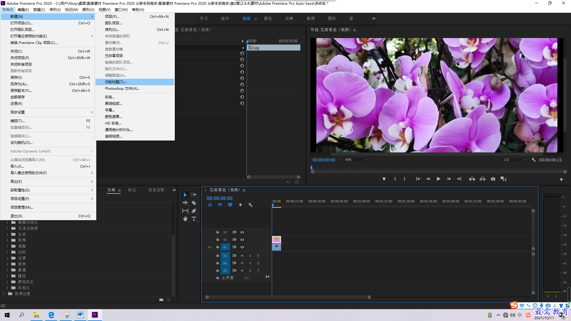571x321 pixels.
Task: Open 序列(S) menu in menu bar
Action: (55, 10)
